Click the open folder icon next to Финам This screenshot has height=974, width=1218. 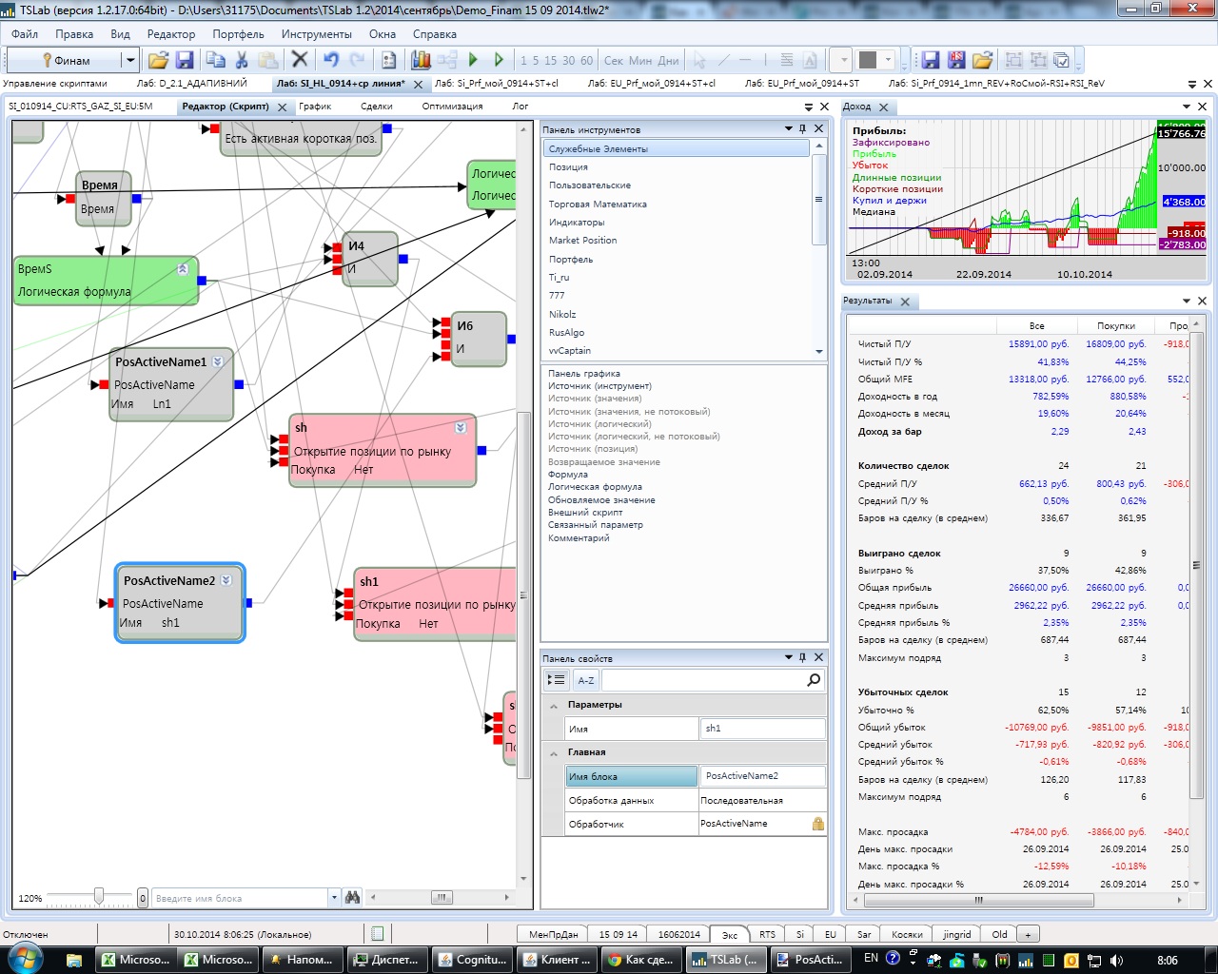[x=158, y=60]
